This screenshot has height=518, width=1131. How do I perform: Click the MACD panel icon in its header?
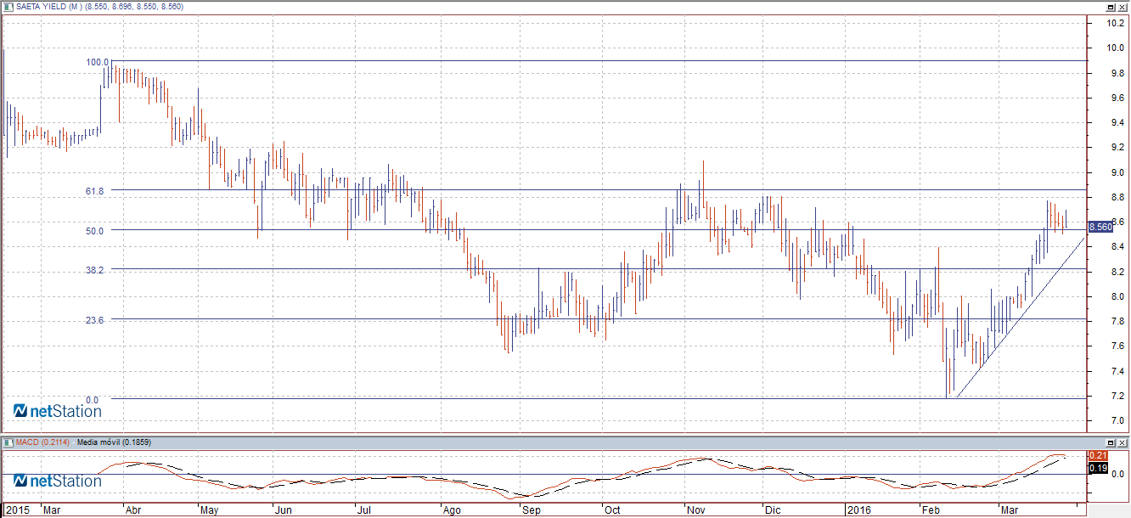click(x=8, y=442)
